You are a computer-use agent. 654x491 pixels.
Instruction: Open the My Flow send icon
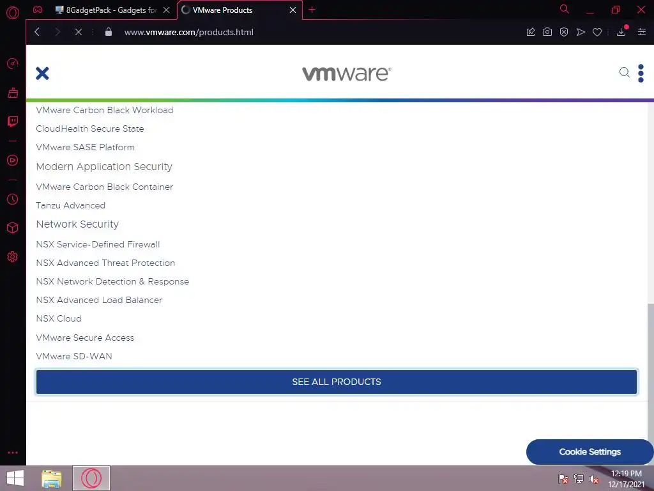(x=581, y=32)
